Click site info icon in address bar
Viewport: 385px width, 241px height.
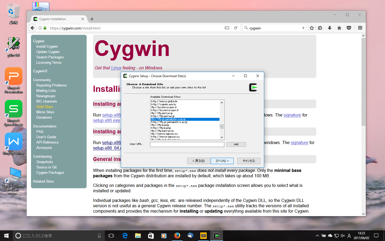[40, 28]
